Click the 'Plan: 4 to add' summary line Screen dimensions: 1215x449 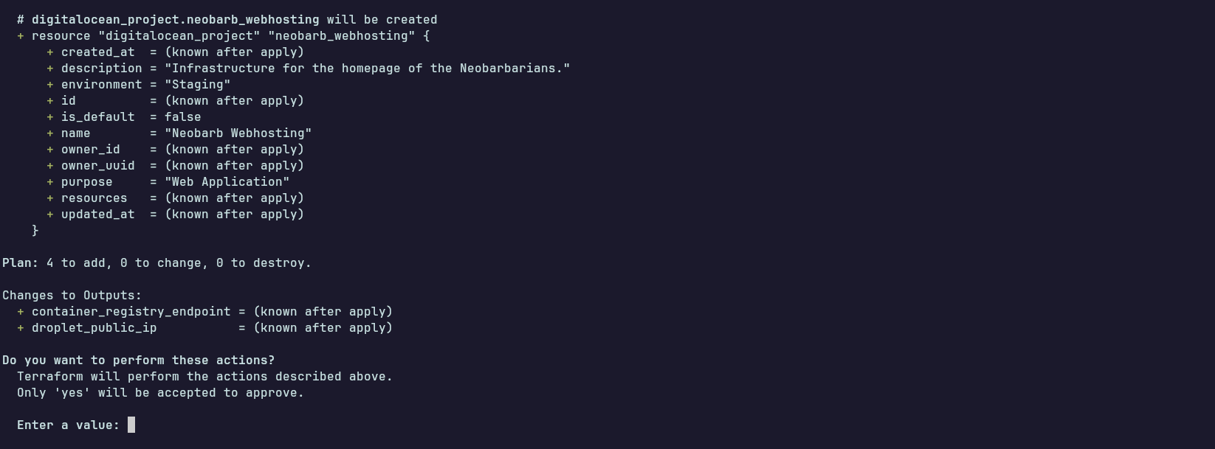click(x=156, y=263)
